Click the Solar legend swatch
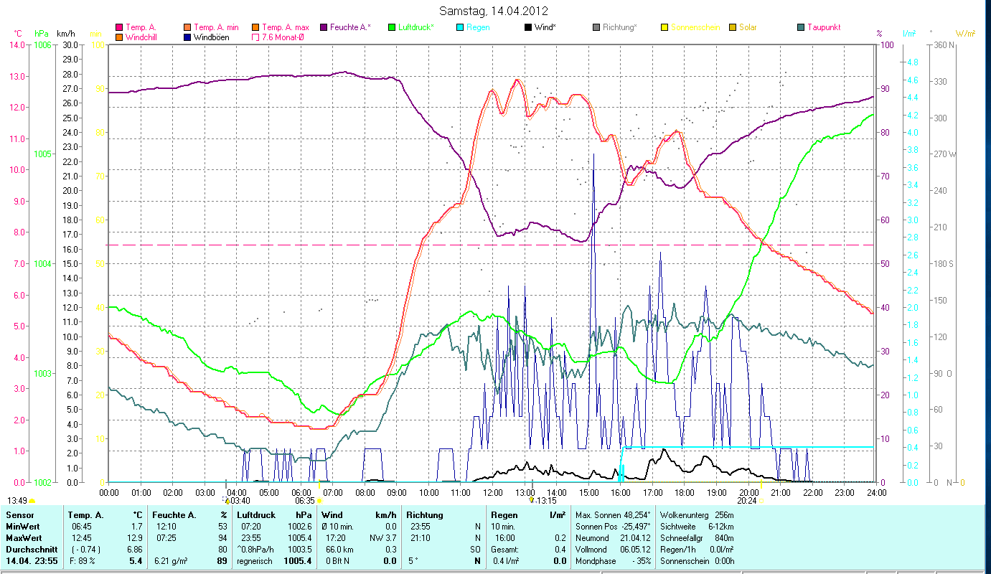991x574 pixels. 733,27
